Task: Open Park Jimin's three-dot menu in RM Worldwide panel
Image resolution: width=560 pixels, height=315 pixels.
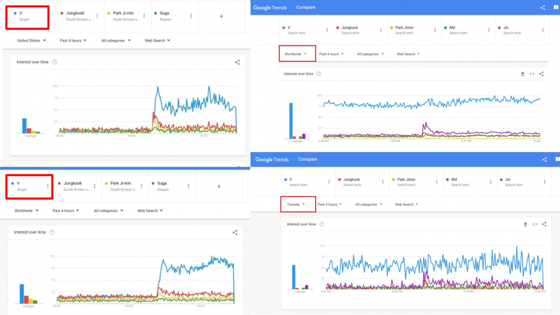Action: 435,30
